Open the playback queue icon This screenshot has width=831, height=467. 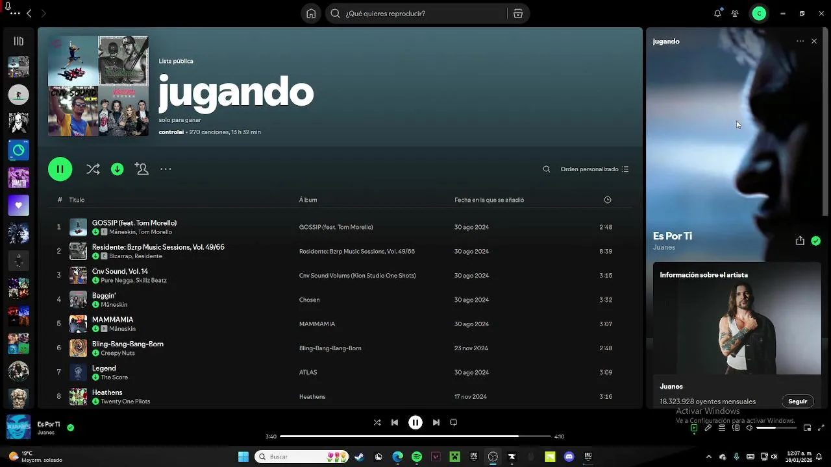pyautogui.click(x=722, y=428)
